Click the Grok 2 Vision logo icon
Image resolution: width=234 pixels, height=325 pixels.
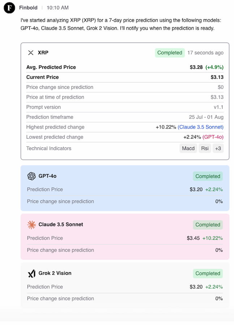pyautogui.click(x=31, y=273)
